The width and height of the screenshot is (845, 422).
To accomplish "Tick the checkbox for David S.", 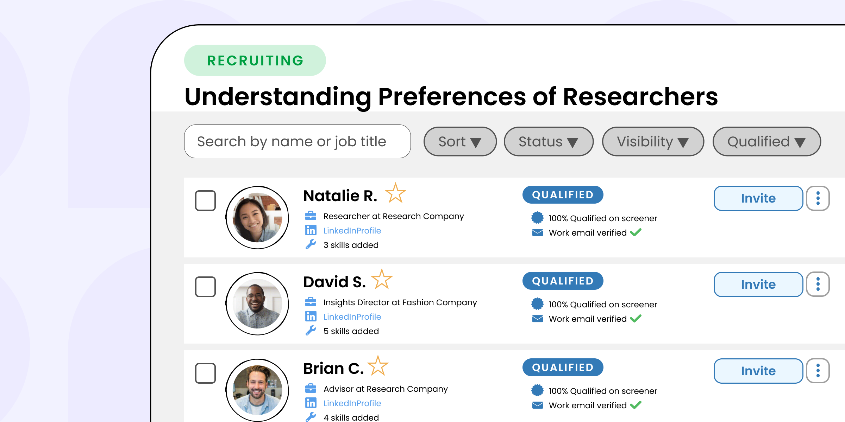I will pos(205,287).
